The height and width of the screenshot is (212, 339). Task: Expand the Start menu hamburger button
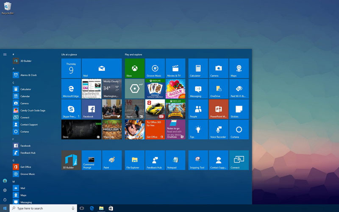(5, 54)
